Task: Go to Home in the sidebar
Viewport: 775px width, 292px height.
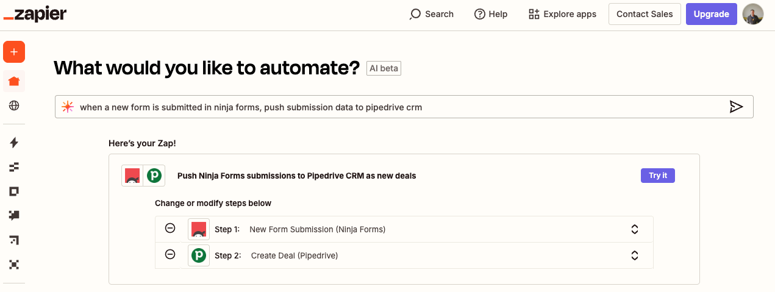Action: (14, 81)
